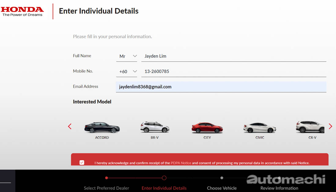Open the title dropdown showing Mr
The width and height of the screenshot is (336, 192).
point(127,56)
